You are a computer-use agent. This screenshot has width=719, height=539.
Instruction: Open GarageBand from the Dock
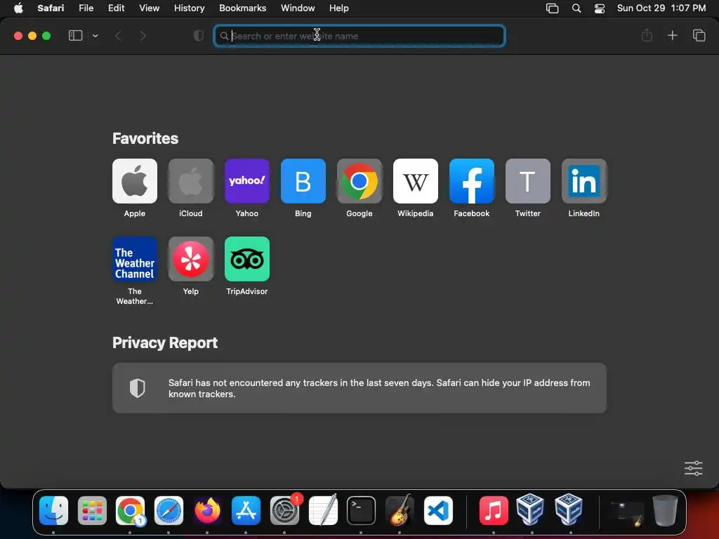(x=400, y=510)
